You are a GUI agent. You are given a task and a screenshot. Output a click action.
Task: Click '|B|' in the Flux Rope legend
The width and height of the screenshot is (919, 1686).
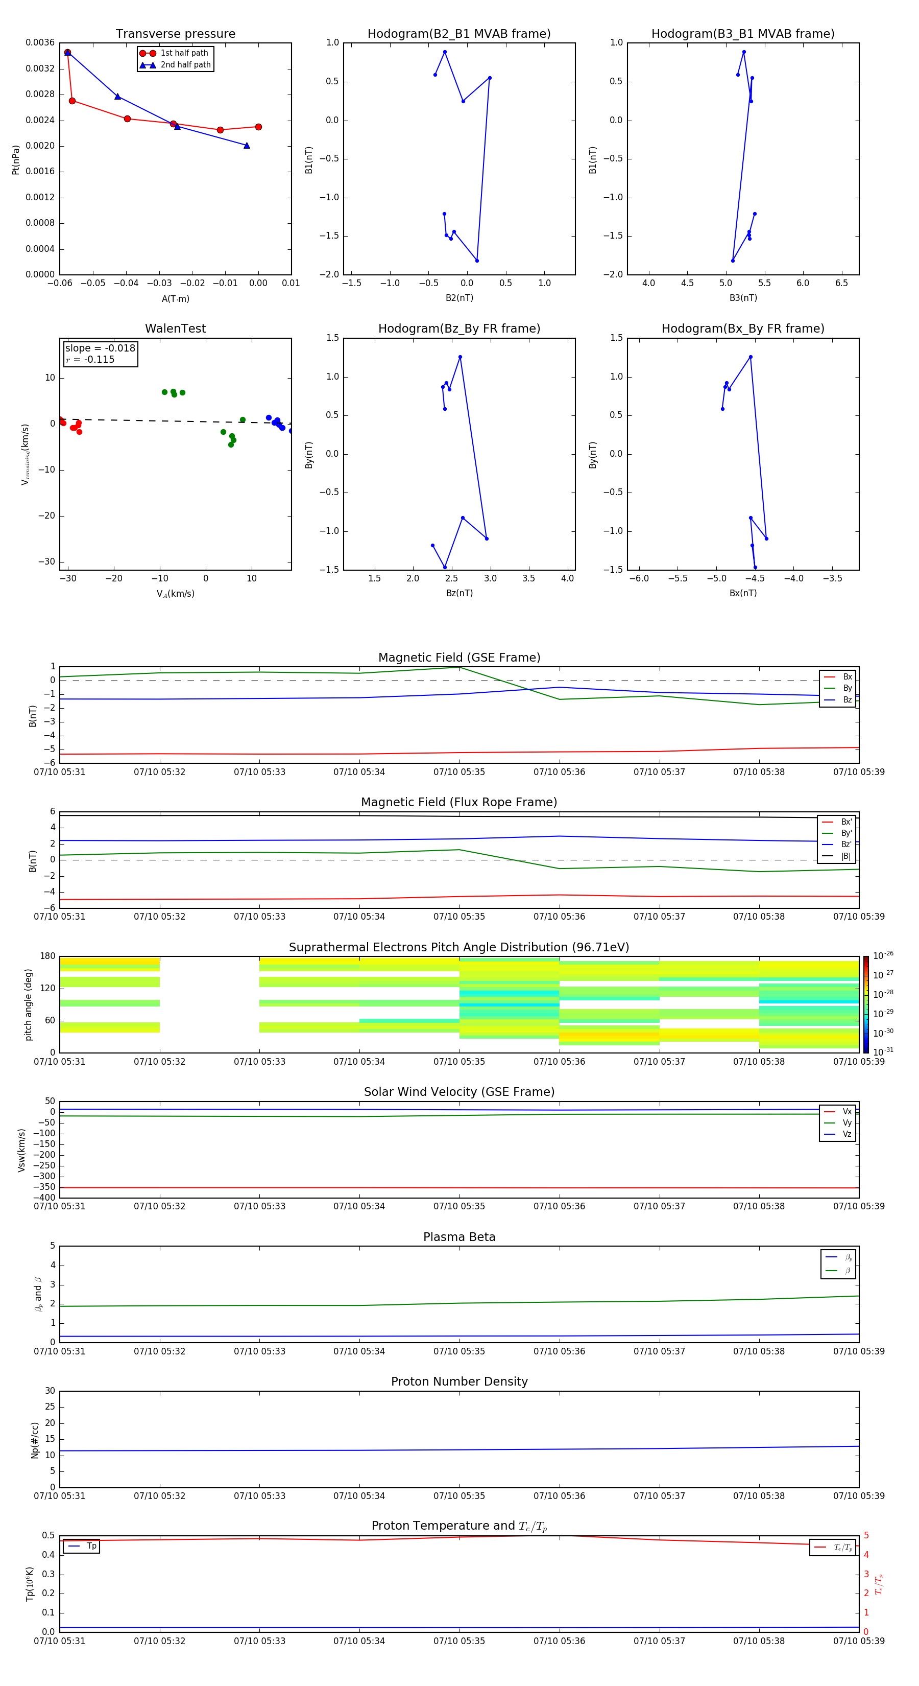(846, 856)
